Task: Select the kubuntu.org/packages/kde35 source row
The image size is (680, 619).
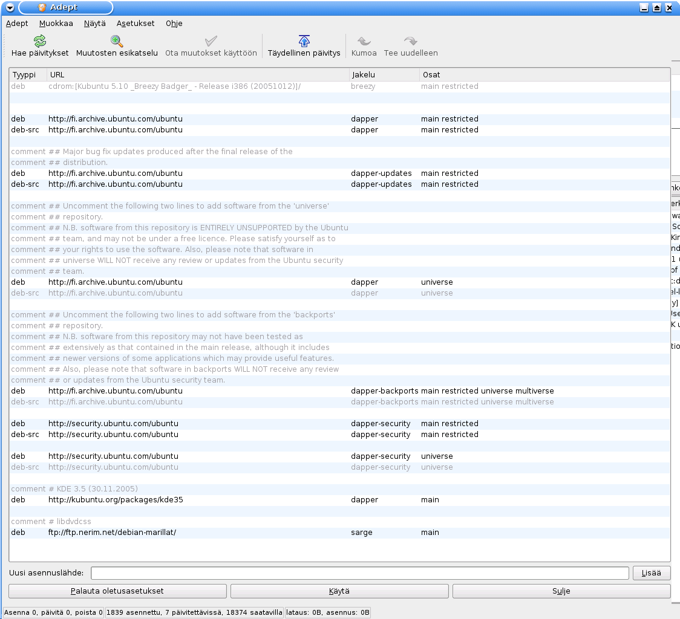Action: pyautogui.click(x=116, y=500)
